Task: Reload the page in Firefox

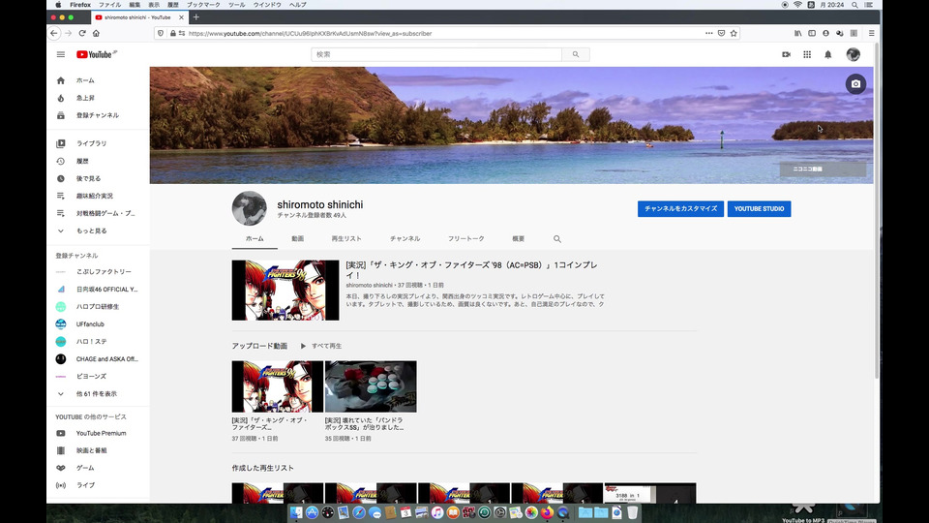Action: click(x=82, y=33)
